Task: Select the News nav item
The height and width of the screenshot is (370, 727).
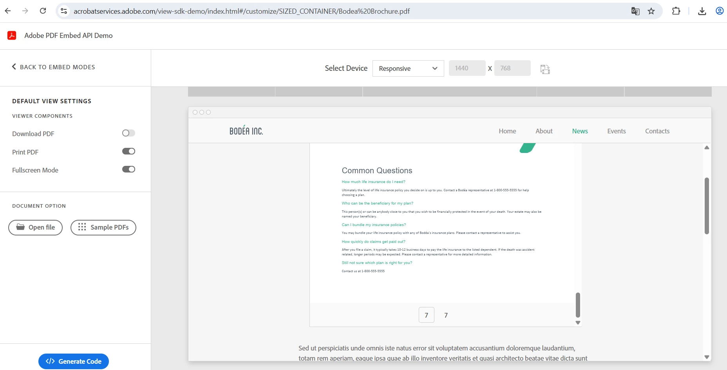Action: pos(580,131)
